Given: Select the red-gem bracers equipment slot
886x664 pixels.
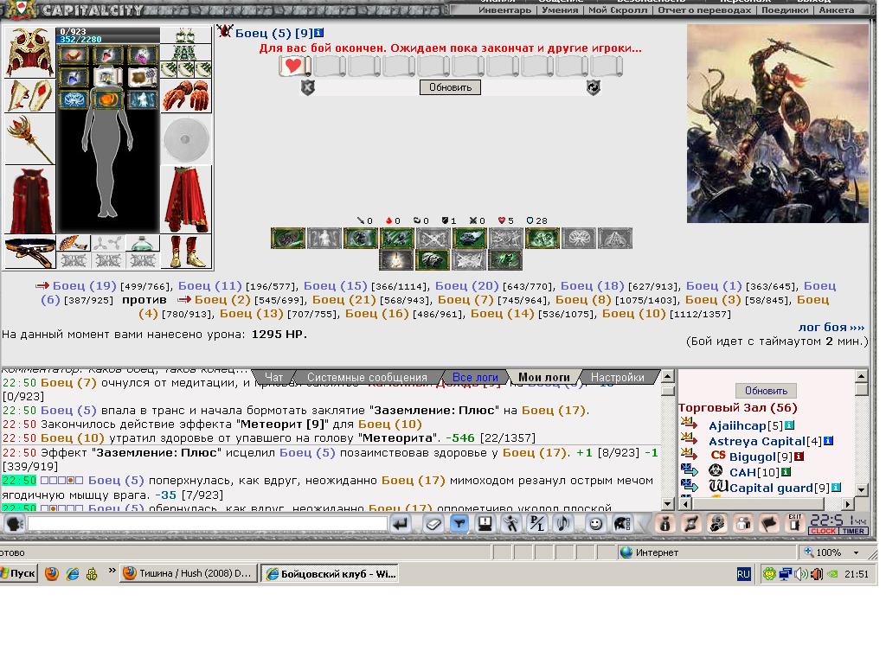Looking at the screenshot, I should click(29, 96).
